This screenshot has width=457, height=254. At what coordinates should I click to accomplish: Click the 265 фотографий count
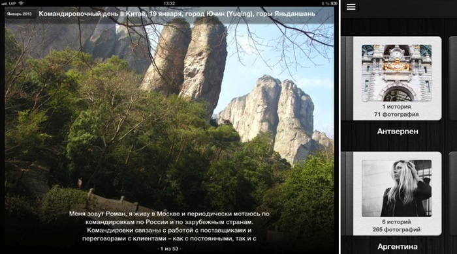[x=396, y=230]
